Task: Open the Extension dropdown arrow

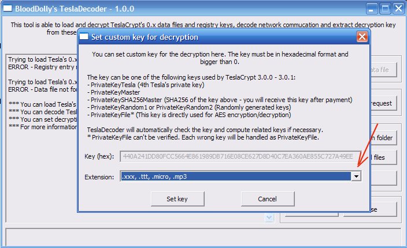Action: point(356,176)
